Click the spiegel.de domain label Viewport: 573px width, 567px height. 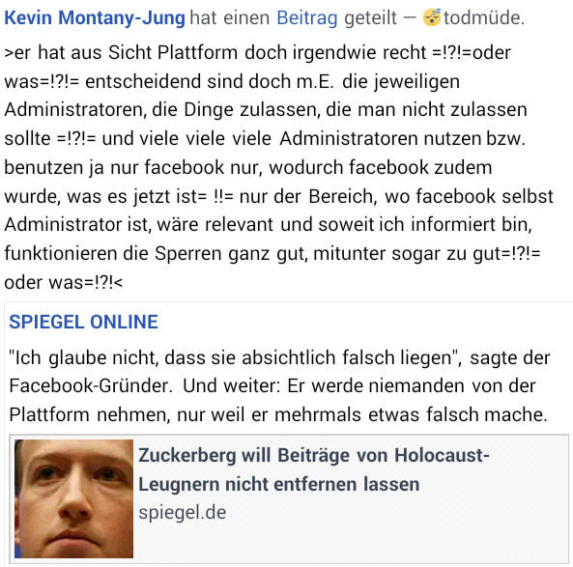[183, 512]
